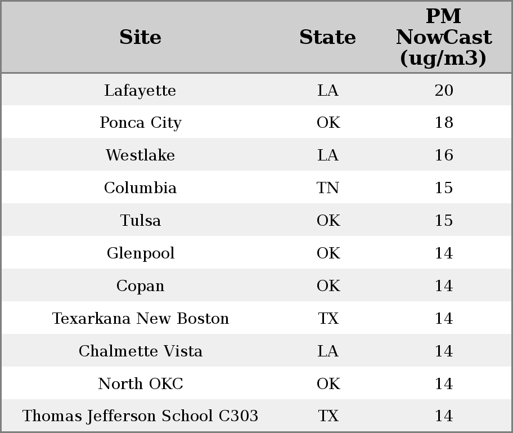Click the Westlake site name

coord(140,155)
